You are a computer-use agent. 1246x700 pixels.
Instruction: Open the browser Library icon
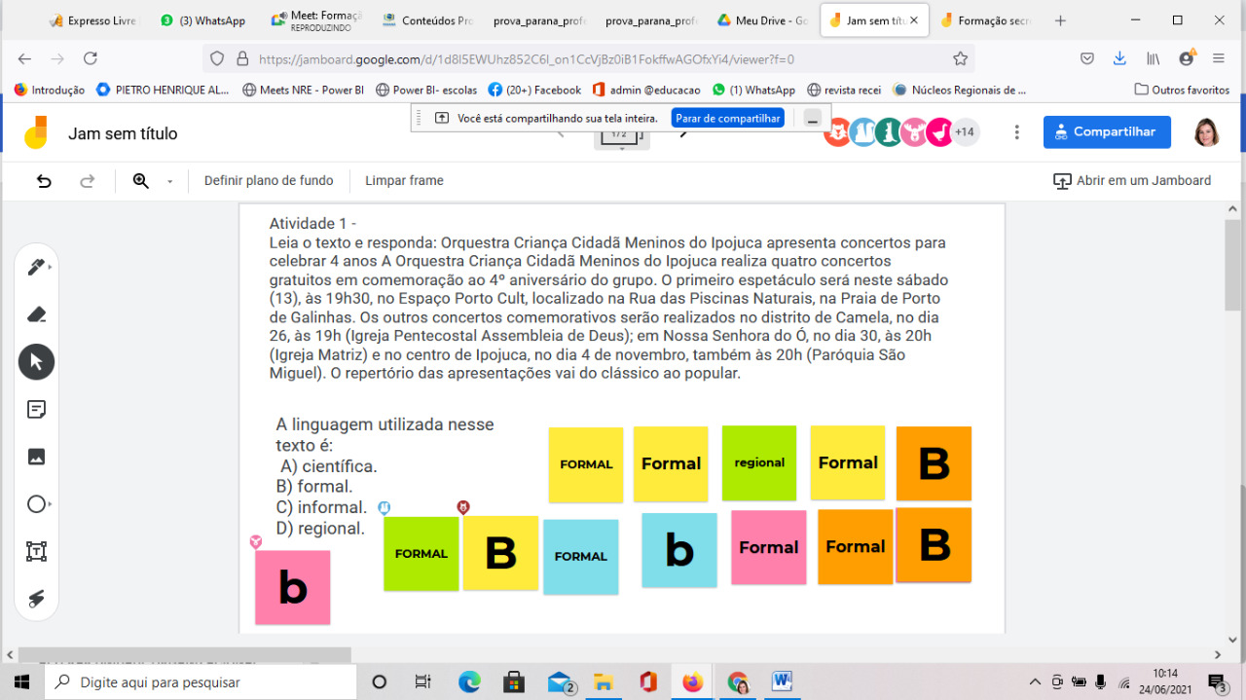pos(1153,58)
